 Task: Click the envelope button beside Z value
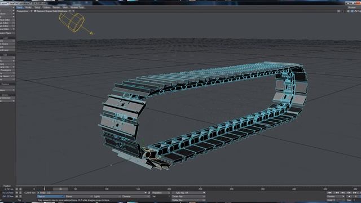click(x=20, y=196)
